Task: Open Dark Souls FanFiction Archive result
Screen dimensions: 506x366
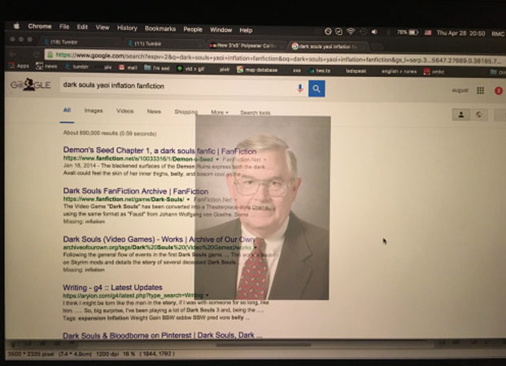Action: coord(136,191)
